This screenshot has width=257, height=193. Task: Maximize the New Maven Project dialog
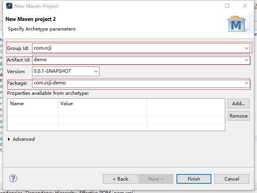pyautogui.click(x=227, y=6)
